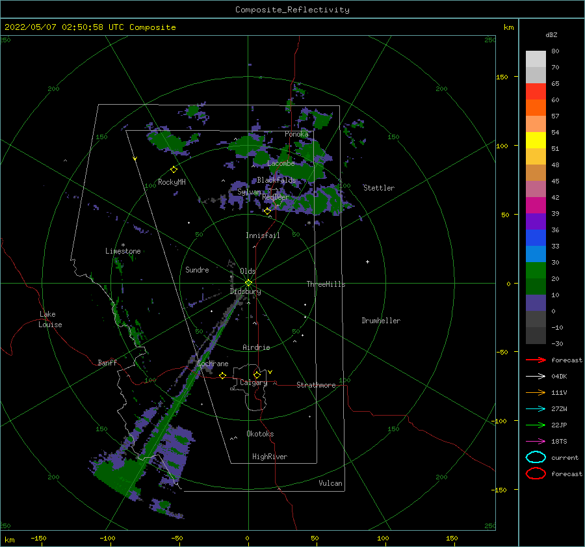The image size is (585, 547).
Task: Click the red 65 dBZ legend swatch
Action: (x=536, y=91)
